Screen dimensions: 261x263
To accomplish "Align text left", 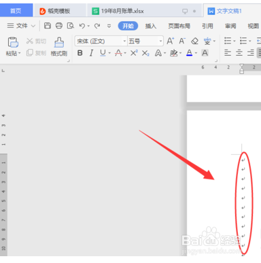I will (x=228, y=53).
